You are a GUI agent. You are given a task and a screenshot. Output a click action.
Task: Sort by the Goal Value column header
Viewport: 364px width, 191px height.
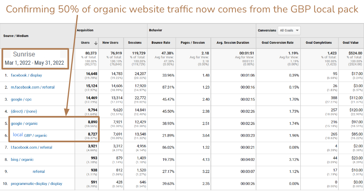click(x=350, y=43)
